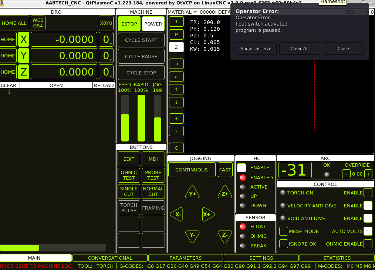Screen dimensions: 375x270
Task: Jog Y- axis arrow
Action: pos(192,236)
